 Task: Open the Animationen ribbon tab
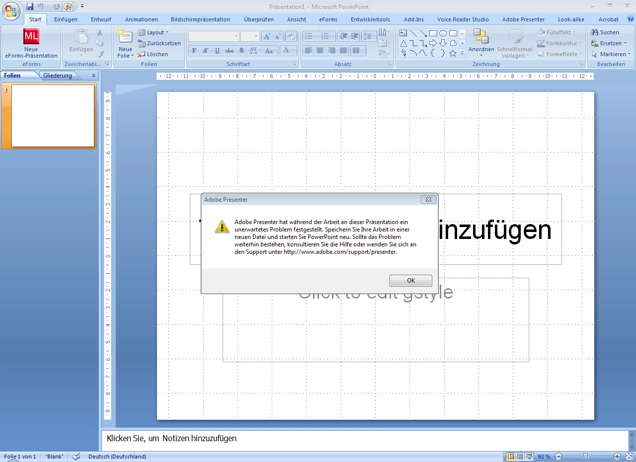pos(142,19)
